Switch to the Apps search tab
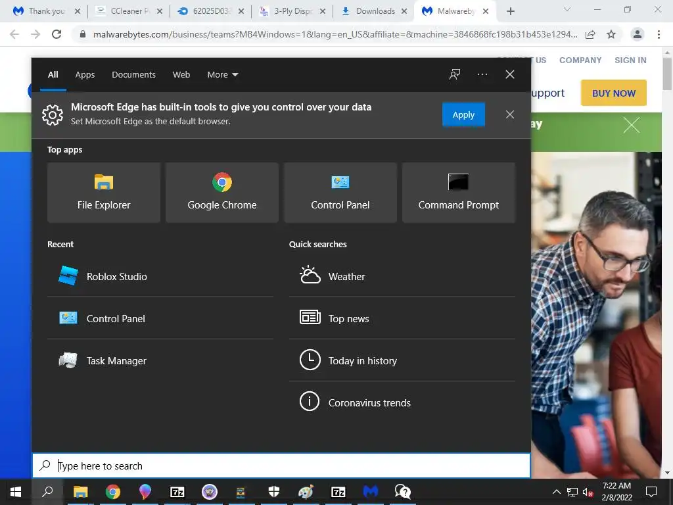This screenshot has height=505, width=673. click(85, 74)
